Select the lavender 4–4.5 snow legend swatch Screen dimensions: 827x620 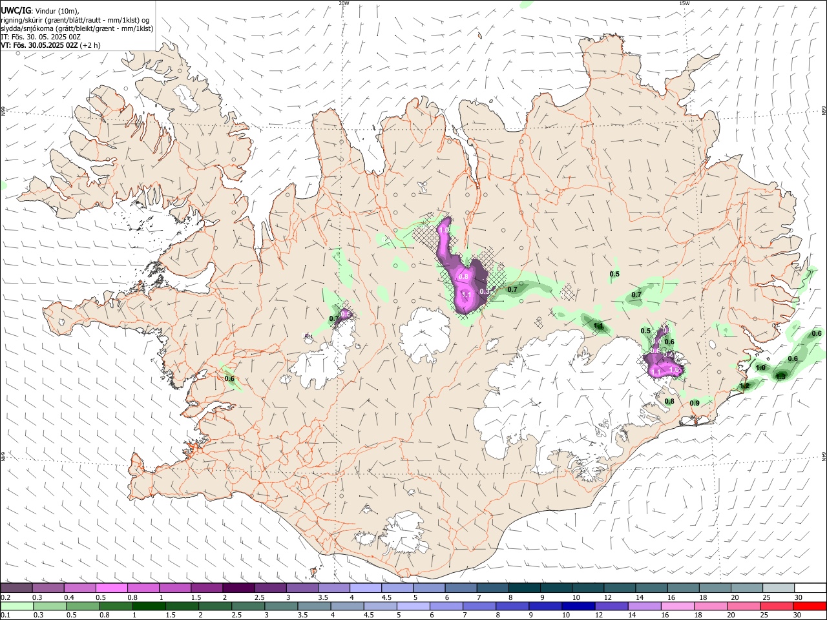pos(366,588)
